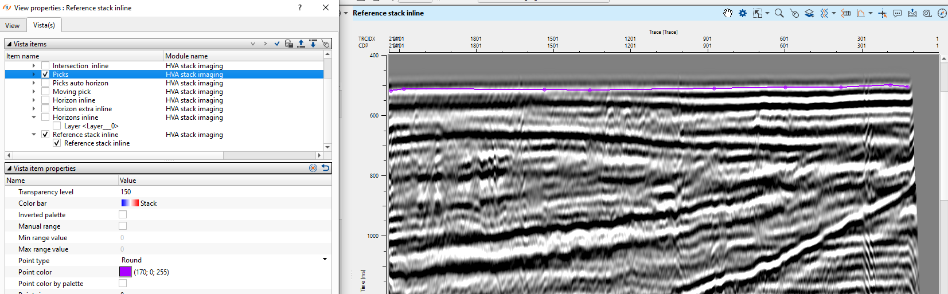Select the Vista(s) tab

[x=44, y=25]
